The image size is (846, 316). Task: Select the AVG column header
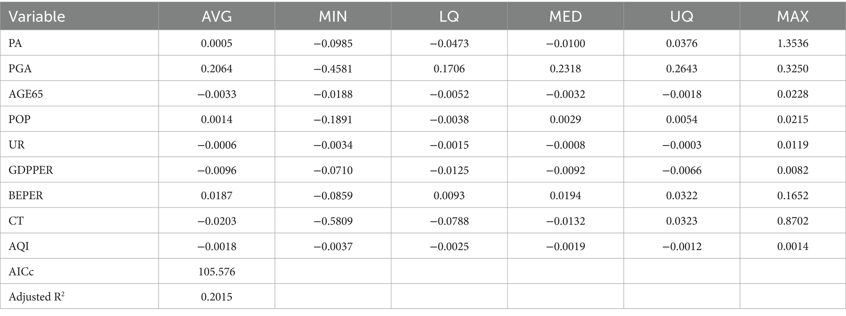tap(217, 16)
